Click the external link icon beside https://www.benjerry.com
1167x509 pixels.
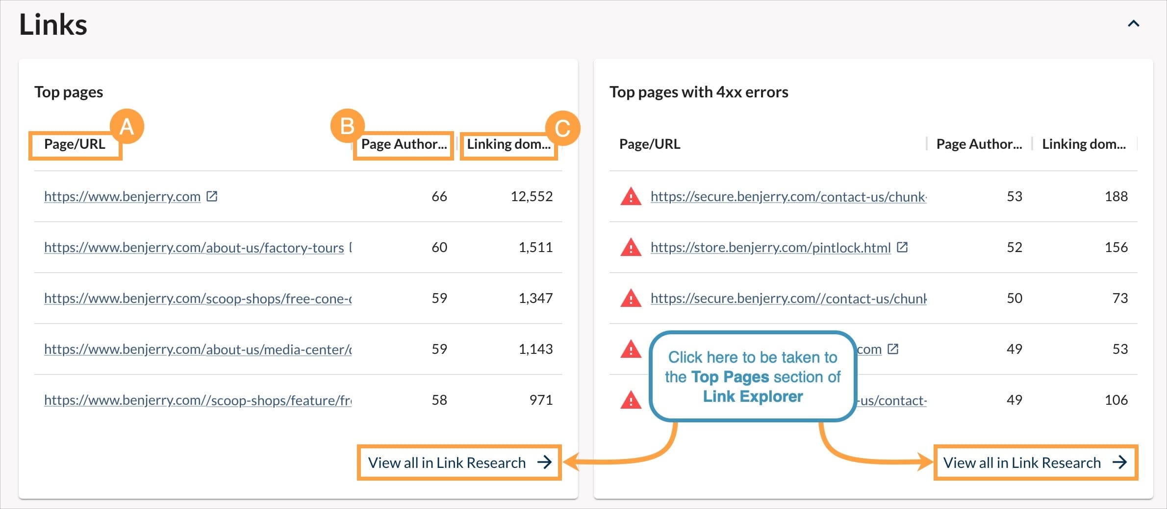coord(212,196)
